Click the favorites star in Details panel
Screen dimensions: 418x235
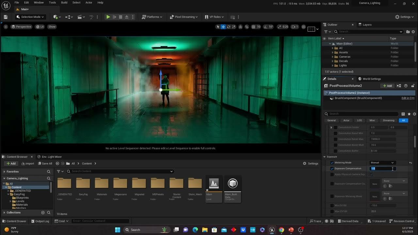pos(409,114)
